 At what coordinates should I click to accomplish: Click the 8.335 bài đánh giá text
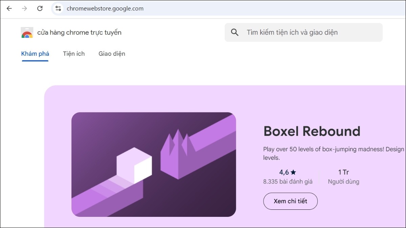[x=288, y=182]
